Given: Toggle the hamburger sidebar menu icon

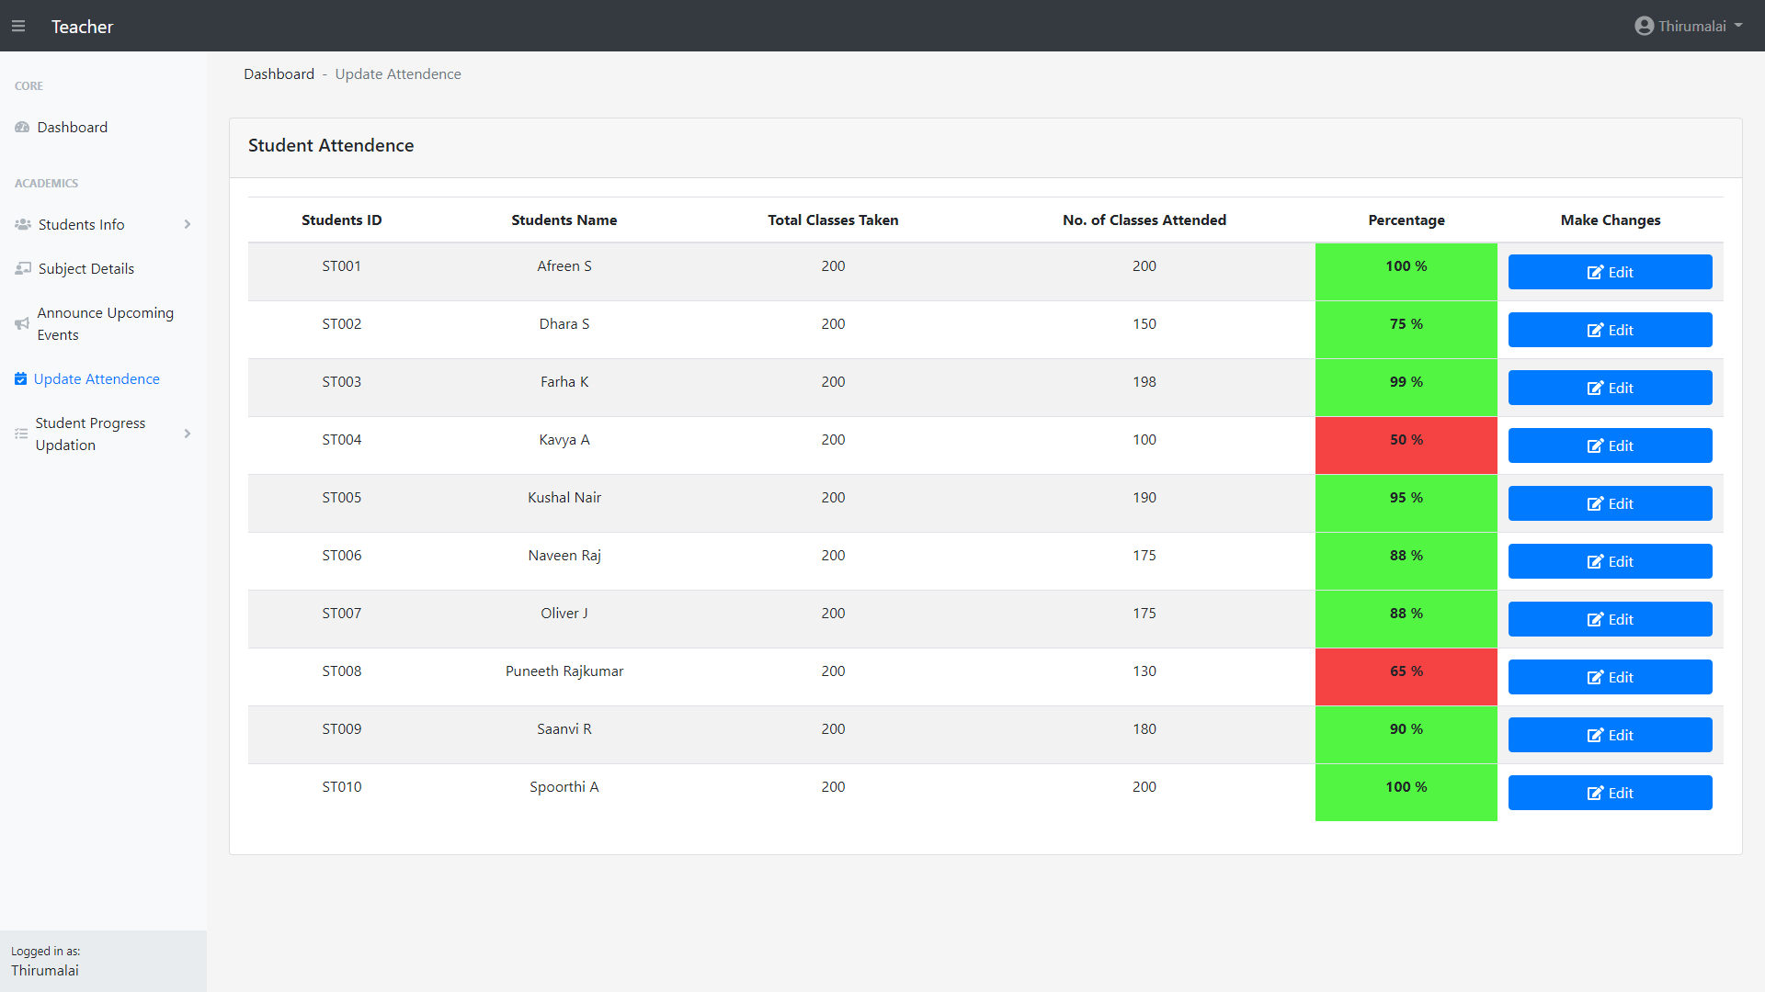Looking at the screenshot, I should [x=18, y=27].
